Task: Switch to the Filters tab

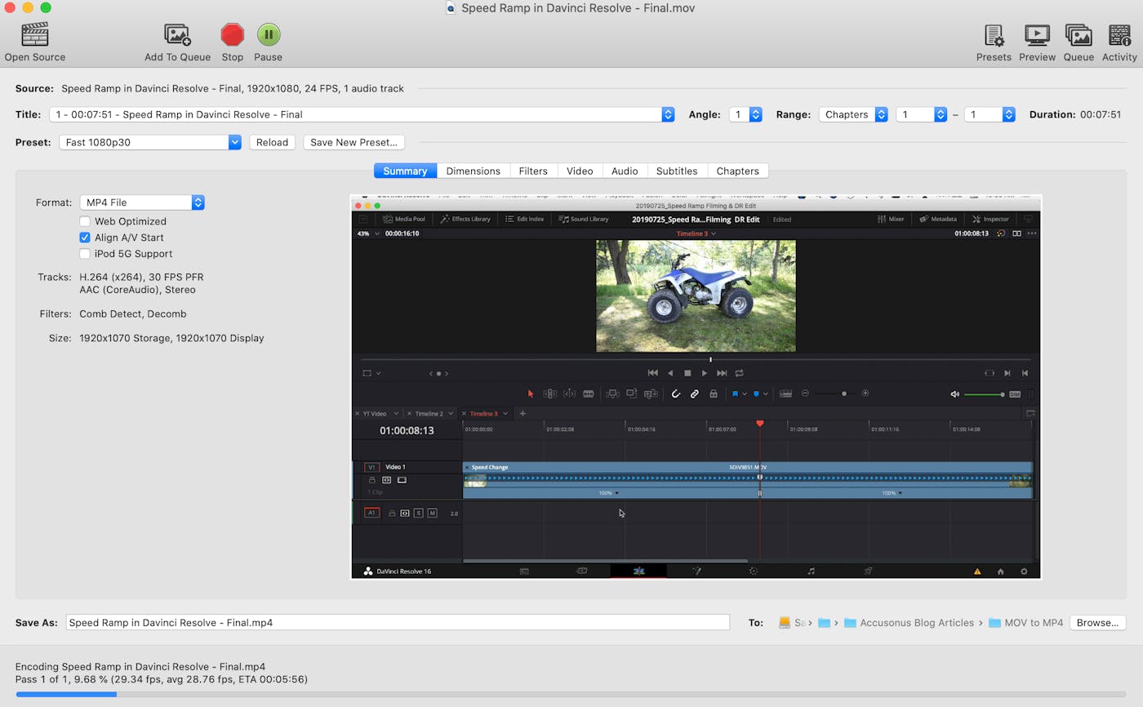Action: click(533, 171)
